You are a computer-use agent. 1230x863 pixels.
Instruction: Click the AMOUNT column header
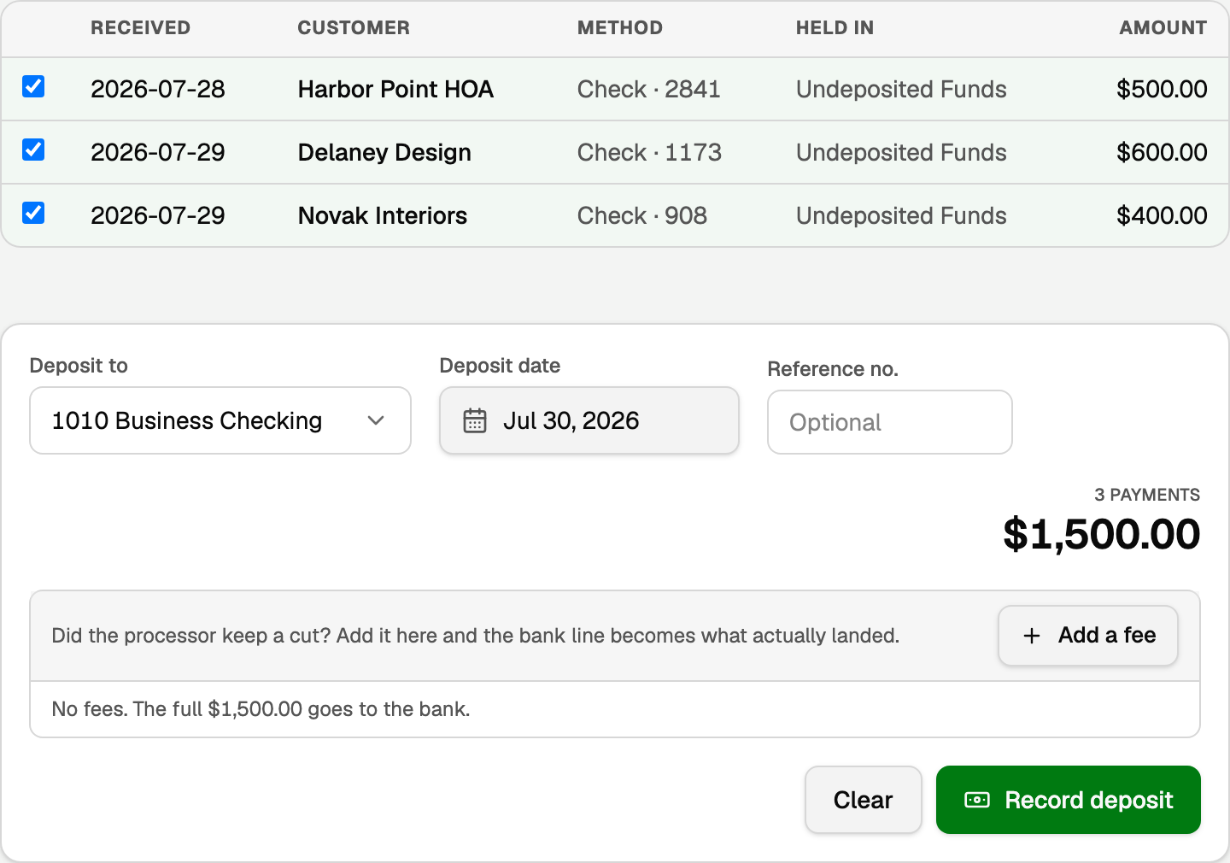(1163, 28)
